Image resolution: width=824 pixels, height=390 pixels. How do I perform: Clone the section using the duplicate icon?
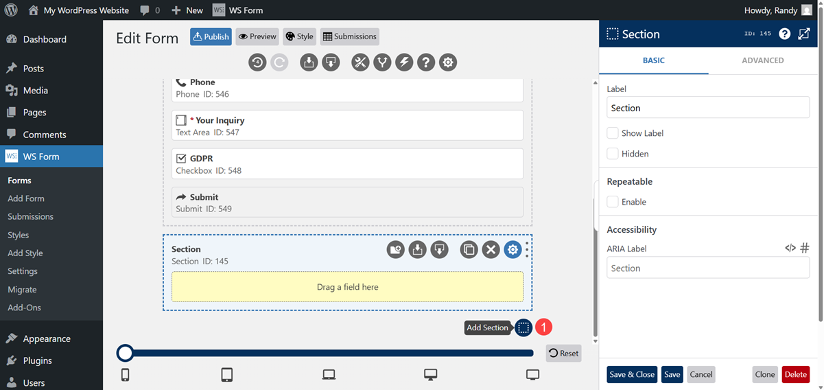(469, 250)
